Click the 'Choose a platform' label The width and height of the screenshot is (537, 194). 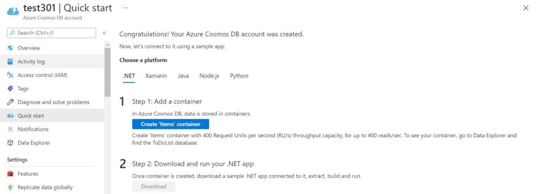click(x=143, y=60)
